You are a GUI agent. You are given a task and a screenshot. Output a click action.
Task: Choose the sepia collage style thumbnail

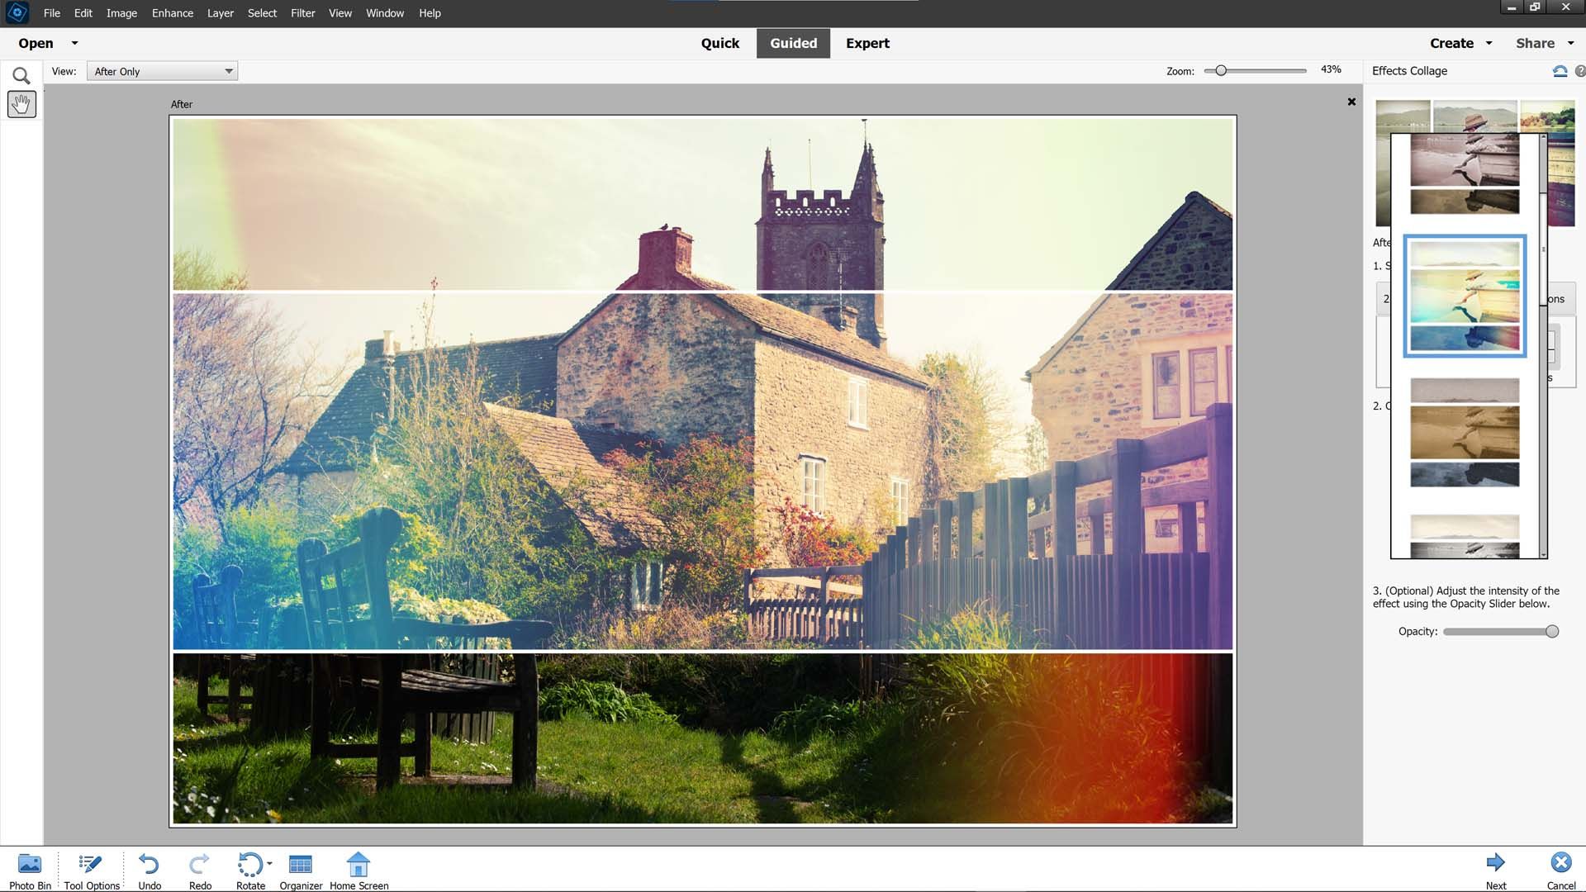1465,432
